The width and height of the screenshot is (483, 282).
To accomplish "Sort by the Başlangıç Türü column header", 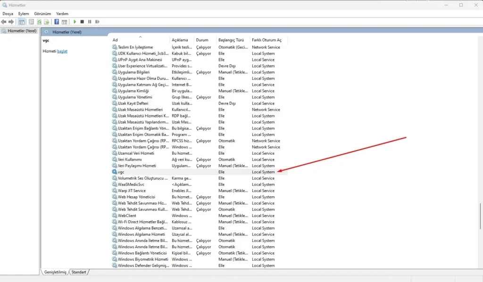I will [x=231, y=40].
